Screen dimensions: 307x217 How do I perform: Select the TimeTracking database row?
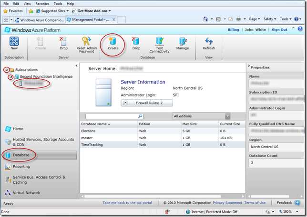point(163,145)
